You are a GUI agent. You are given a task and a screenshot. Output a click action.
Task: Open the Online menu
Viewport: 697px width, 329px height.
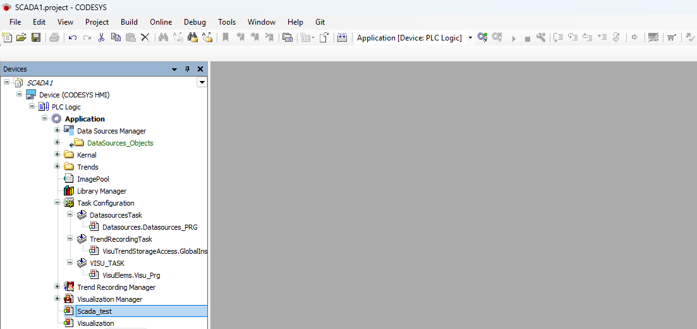tap(161, 22)
